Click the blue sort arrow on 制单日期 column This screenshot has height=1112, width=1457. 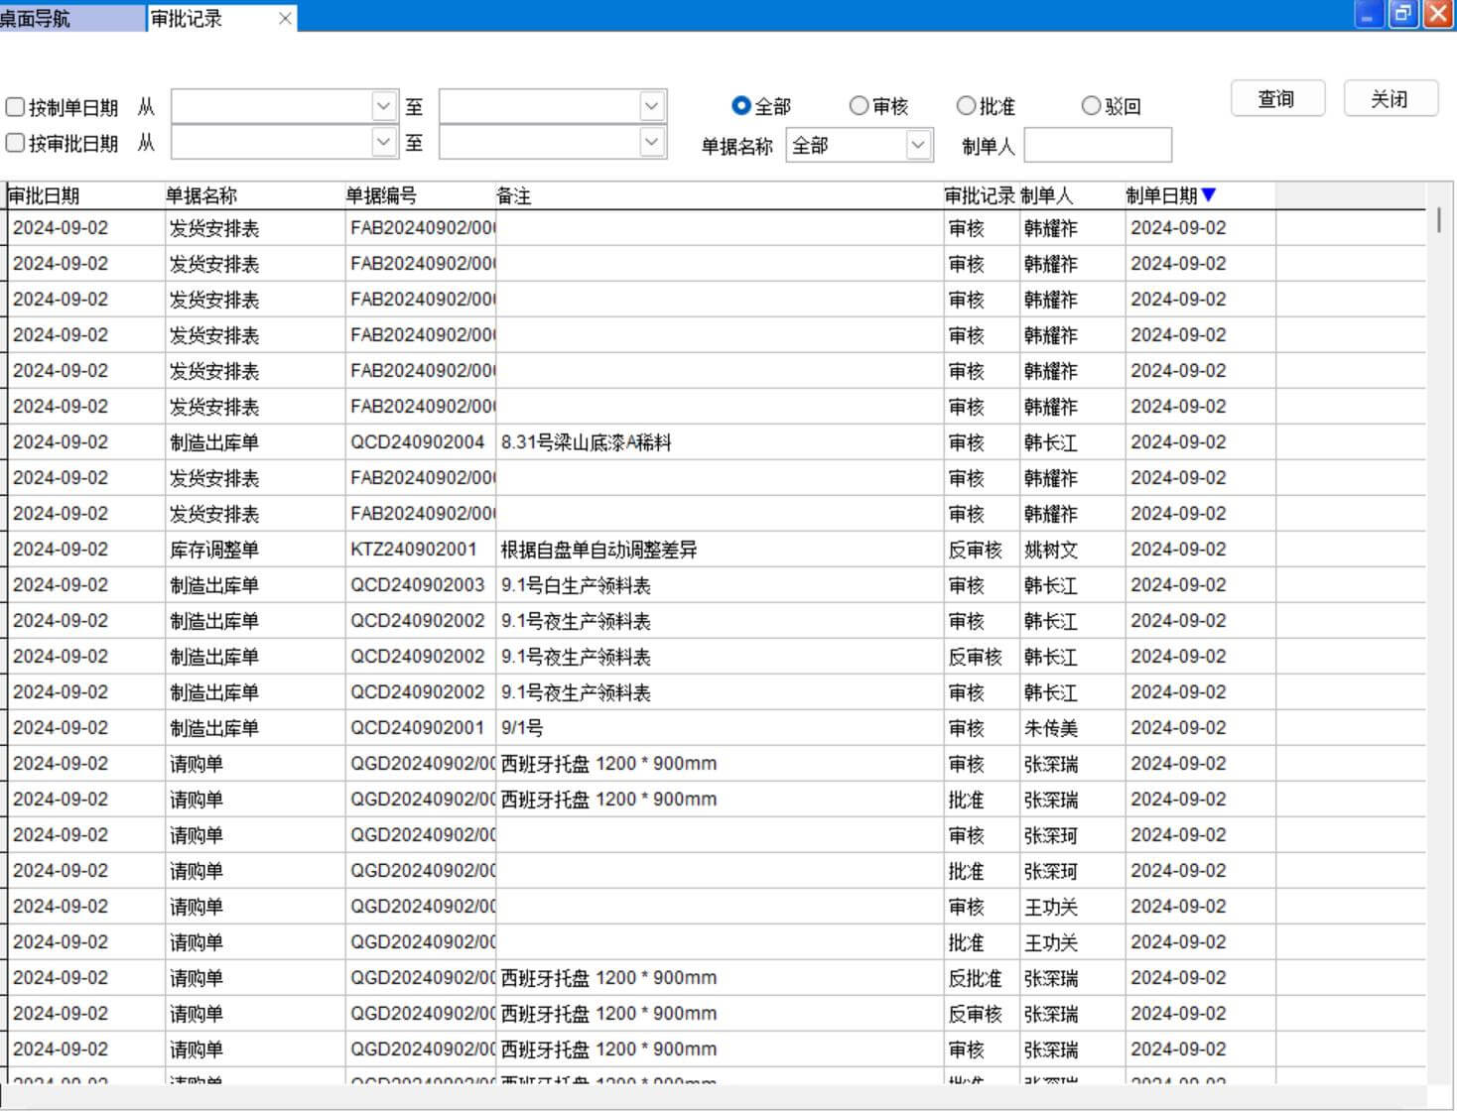pos(1208,195)
